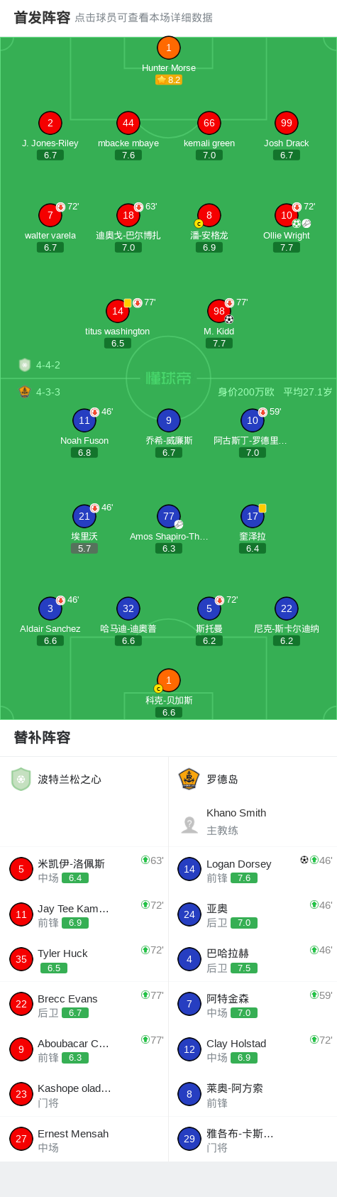Open substitute Logan Dorsey's row
The height and width of the screenshot is (1197, 337).
253,870
